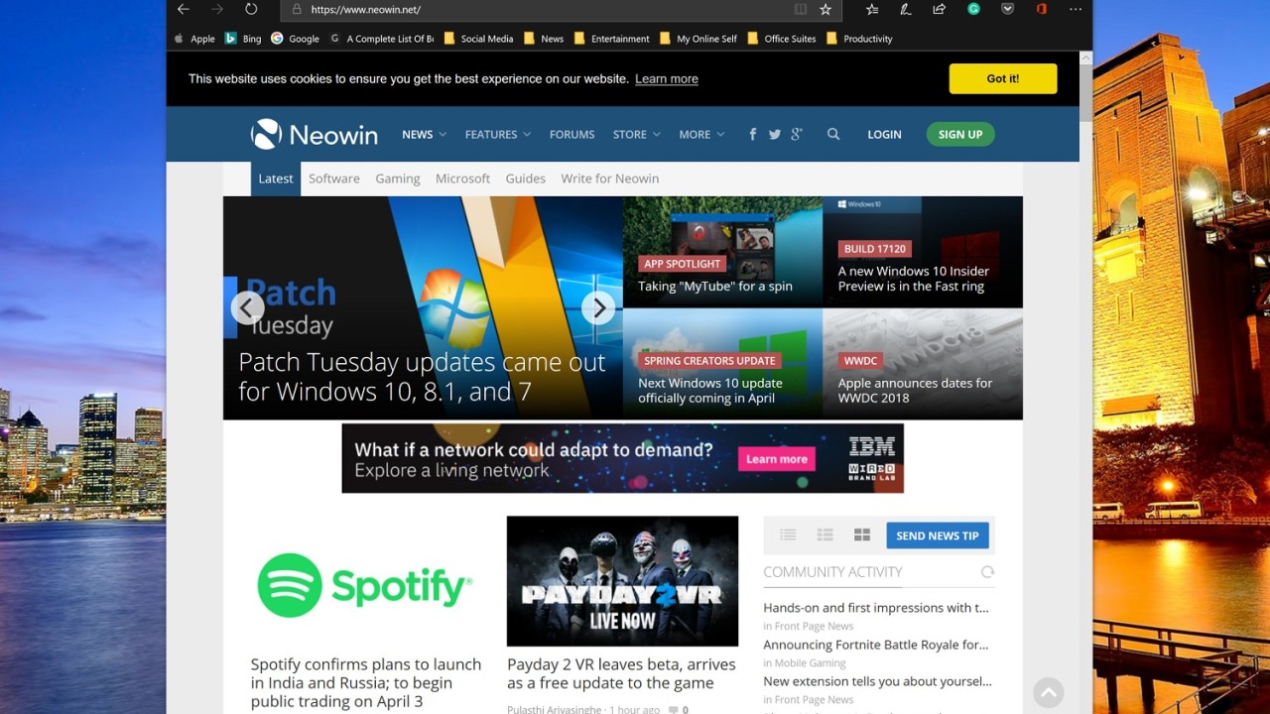The image size is (1270, 714).
Task: Switch to the Guides tab
Action: [x=526, y=178]
